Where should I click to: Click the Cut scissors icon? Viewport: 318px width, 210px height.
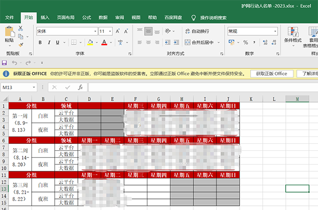pos(20,29)
